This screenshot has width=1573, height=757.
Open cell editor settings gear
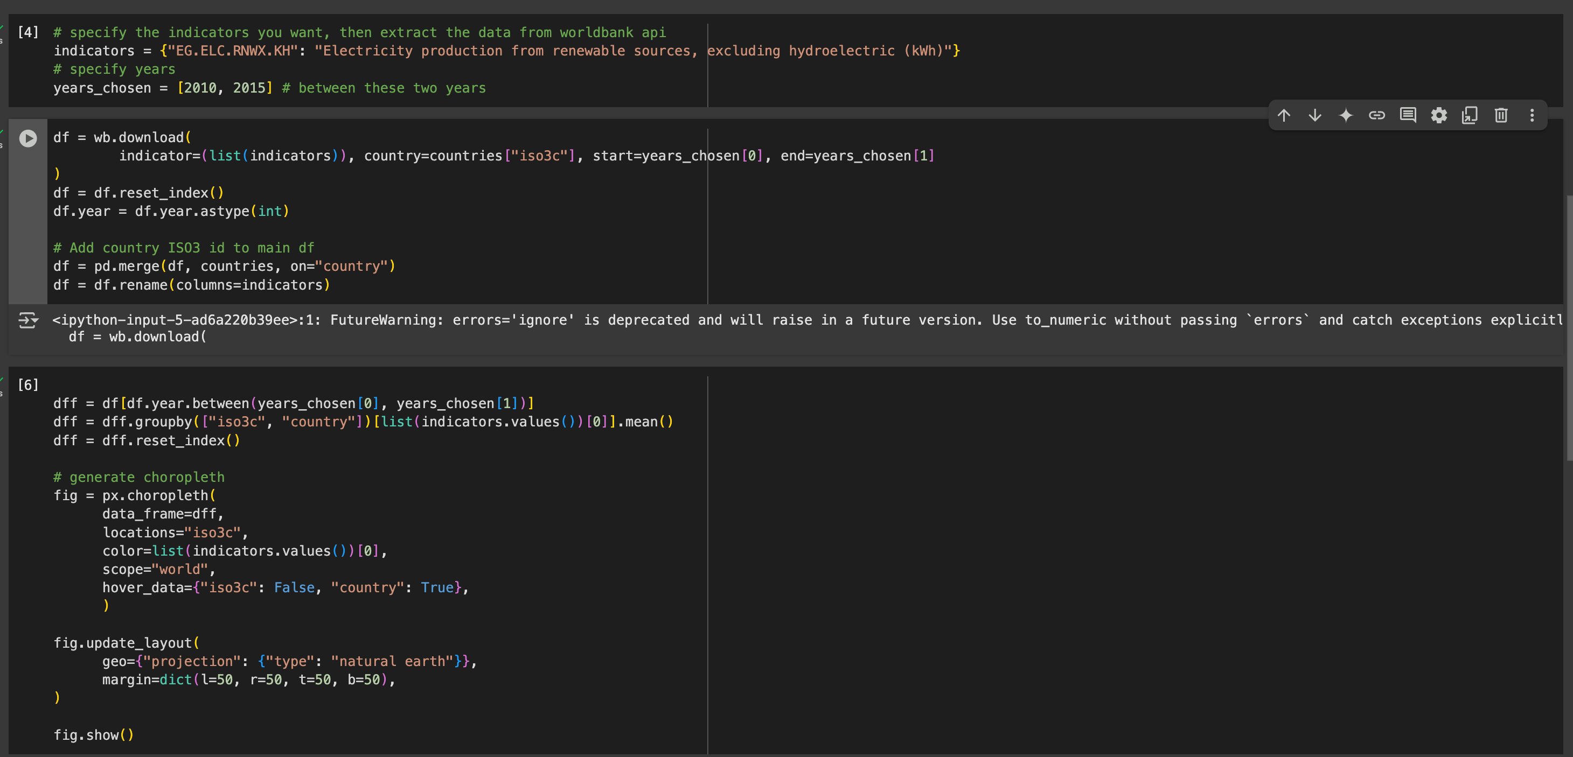coord(1439,115)
